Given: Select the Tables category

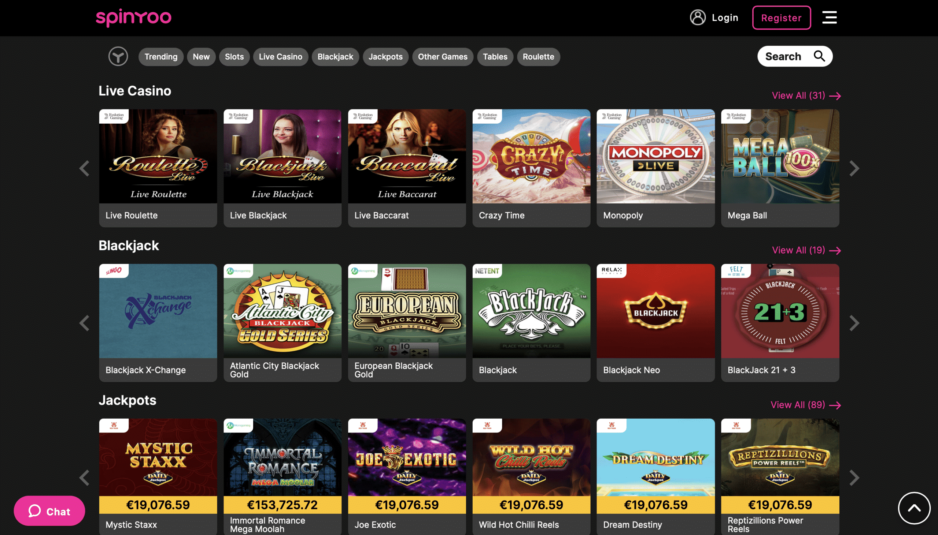Looking at the screenshot, I should click(x=495, y=57).
